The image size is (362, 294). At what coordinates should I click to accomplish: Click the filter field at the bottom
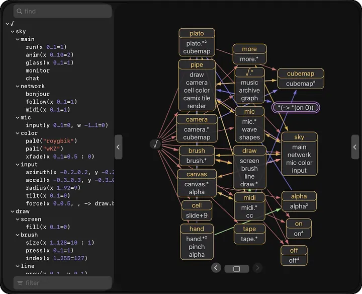coord(62,283)
